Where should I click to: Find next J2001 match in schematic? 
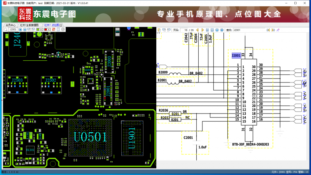[x=273, y=30]
